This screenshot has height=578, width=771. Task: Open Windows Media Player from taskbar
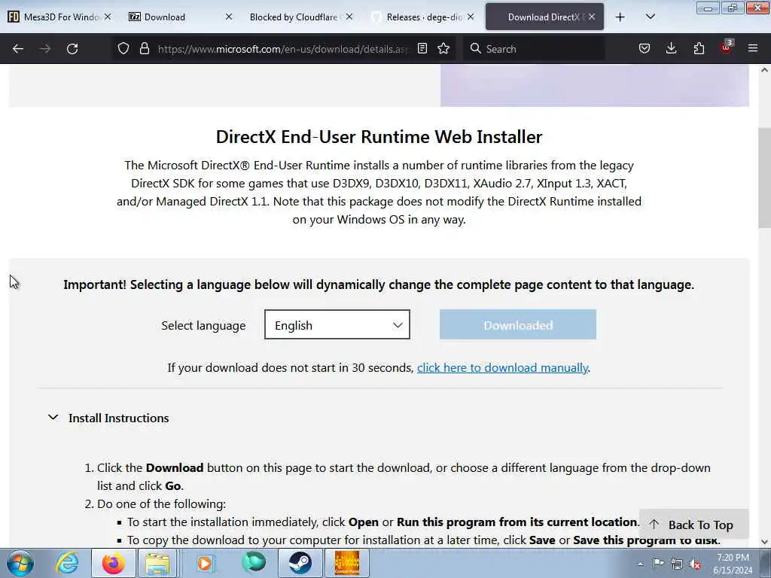click(x=205, y=563)
